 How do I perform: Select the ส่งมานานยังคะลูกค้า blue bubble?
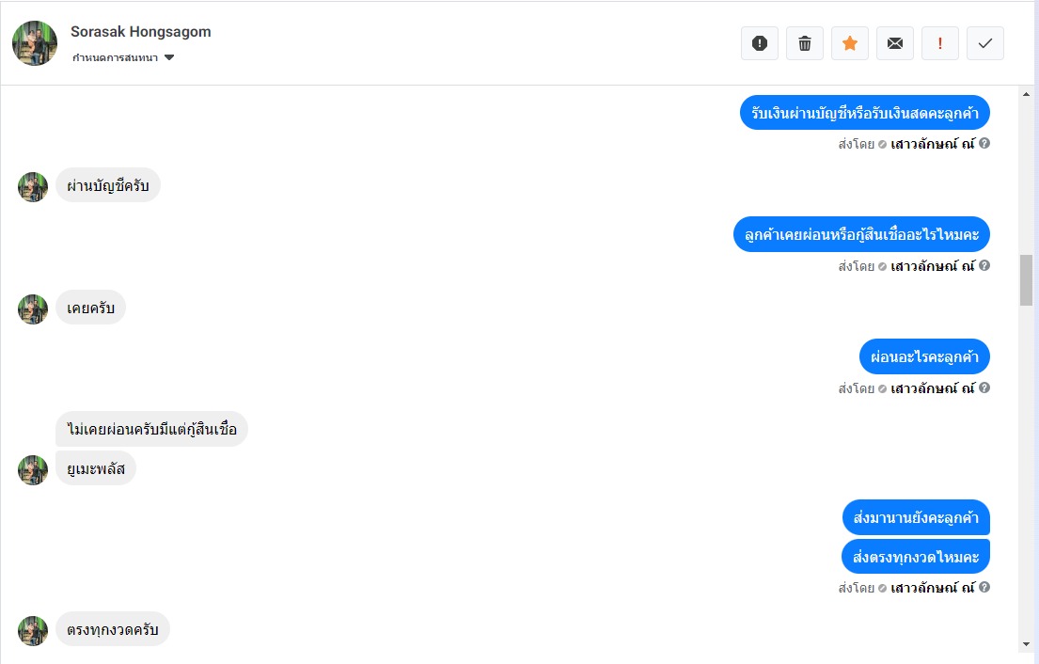click(916, 517)
